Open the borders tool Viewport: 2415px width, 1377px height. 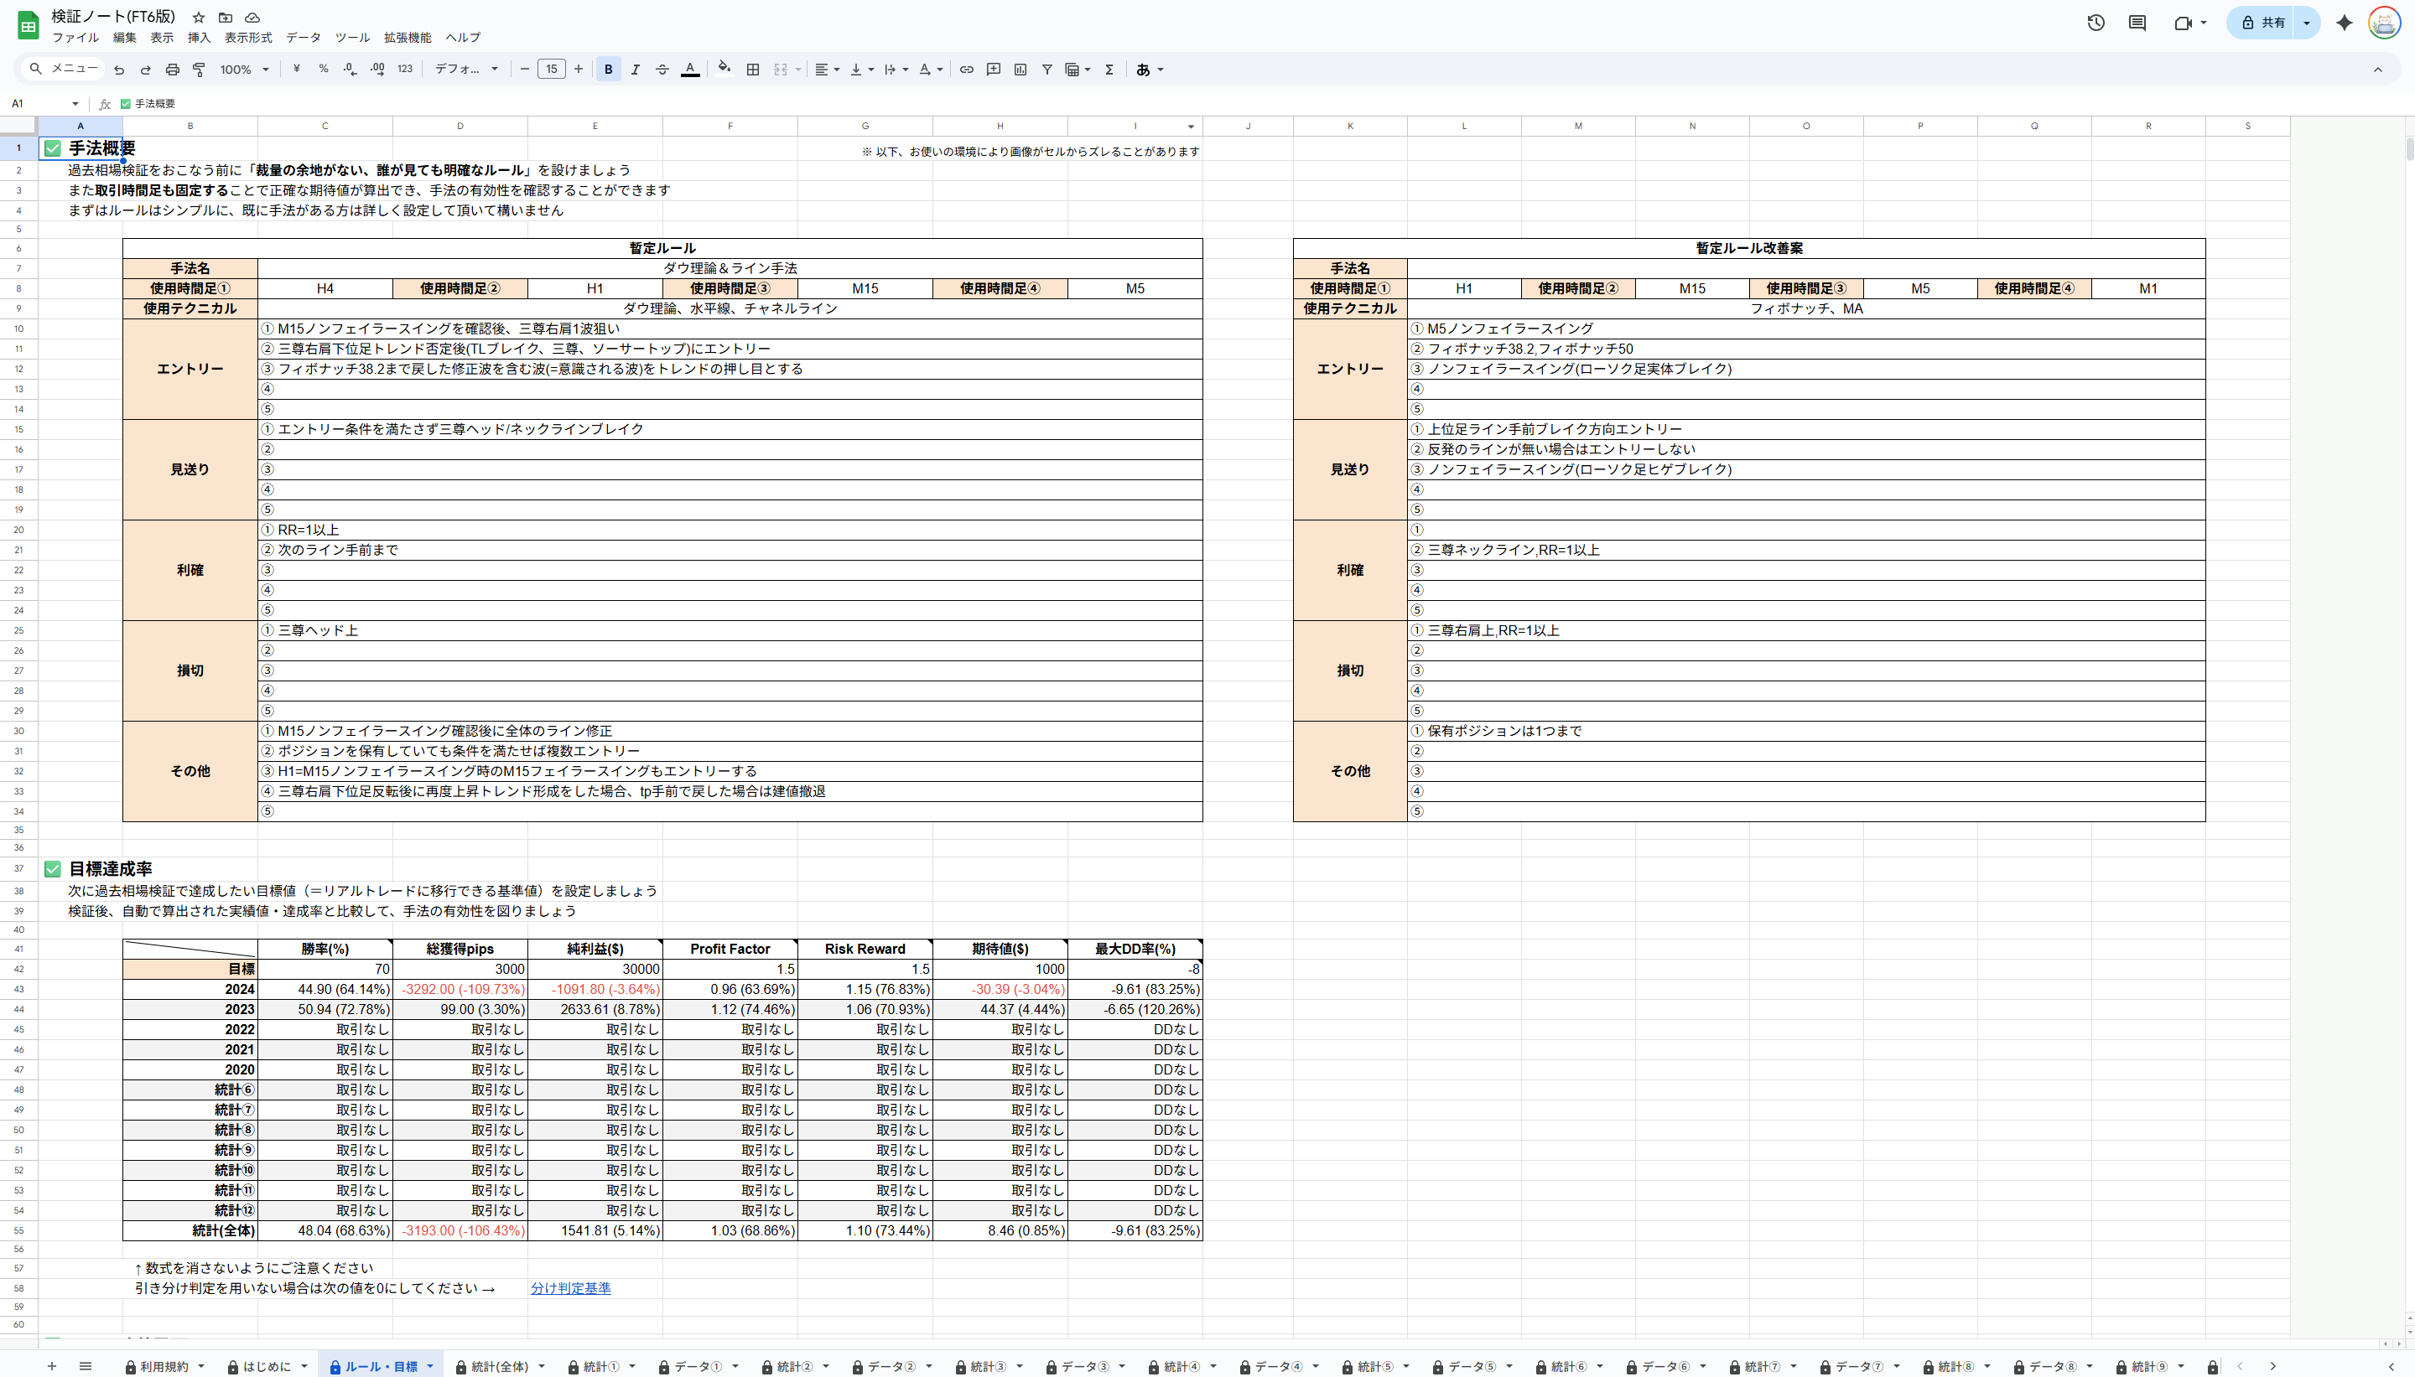[753, 69]
